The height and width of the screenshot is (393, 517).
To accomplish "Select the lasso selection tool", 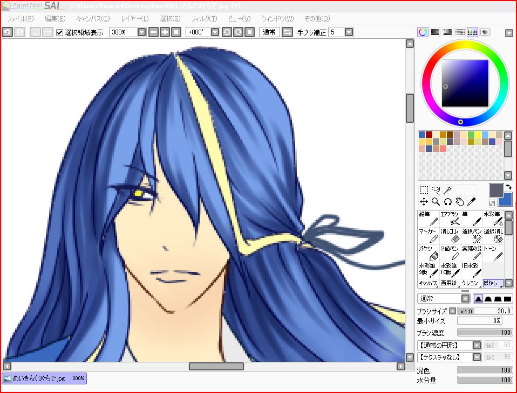I will (x=436, y=190).
